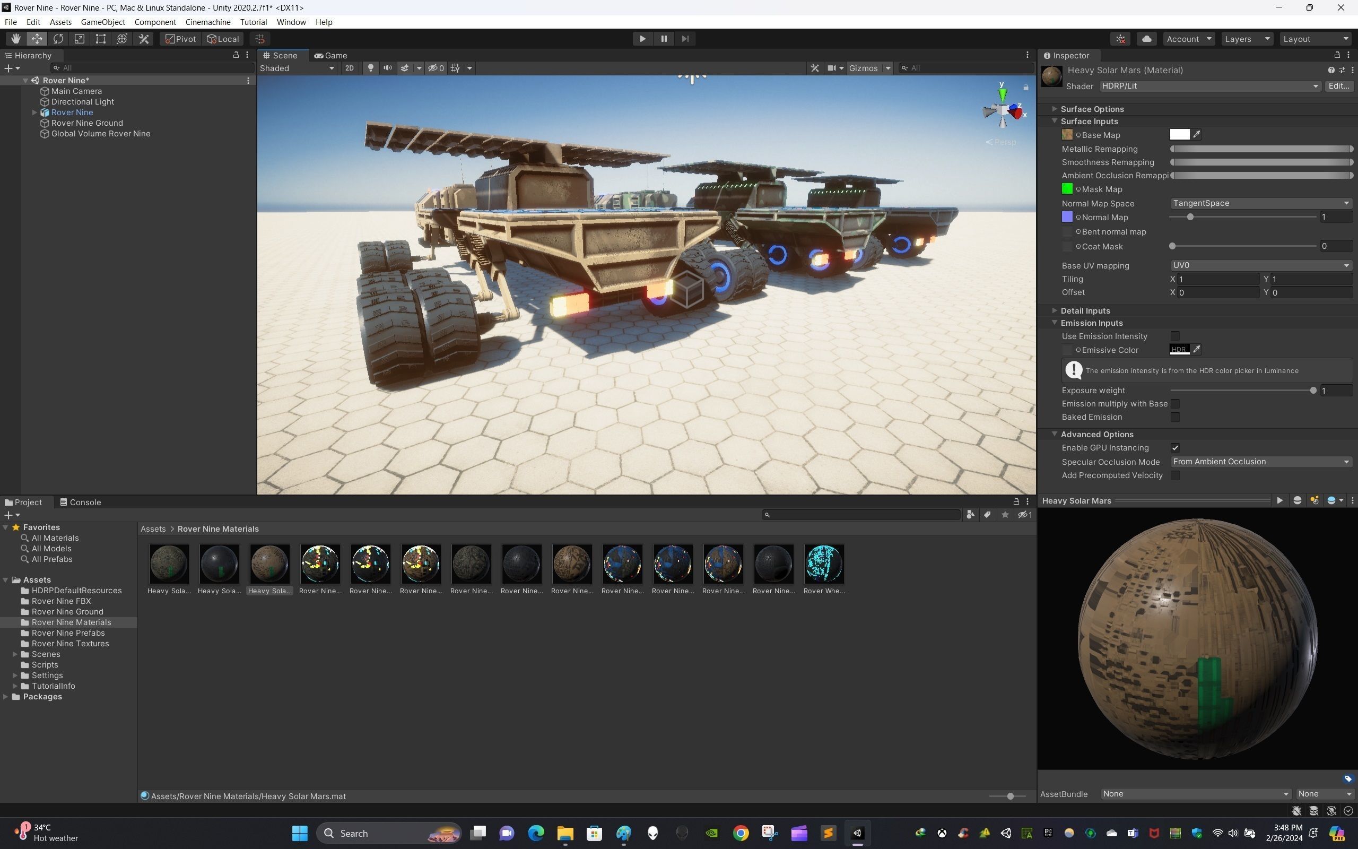The height and width of the screenshot is (849, 1358).
Task: Select the Hand tool in toolbar
Action: click(x=16, y=39)
